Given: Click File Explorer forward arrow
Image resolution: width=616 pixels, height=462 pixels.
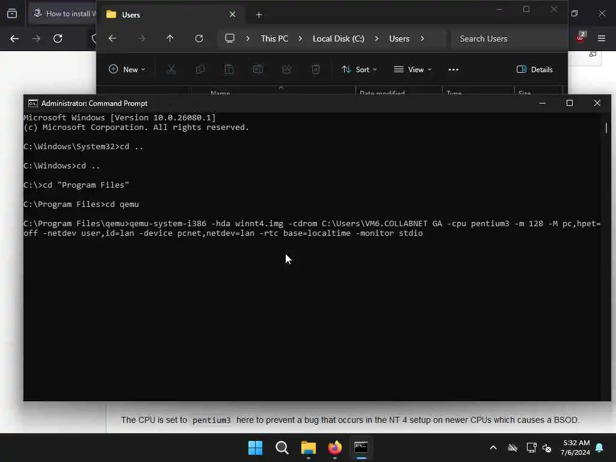Looking at the screenshot, I should coord(141,38).
